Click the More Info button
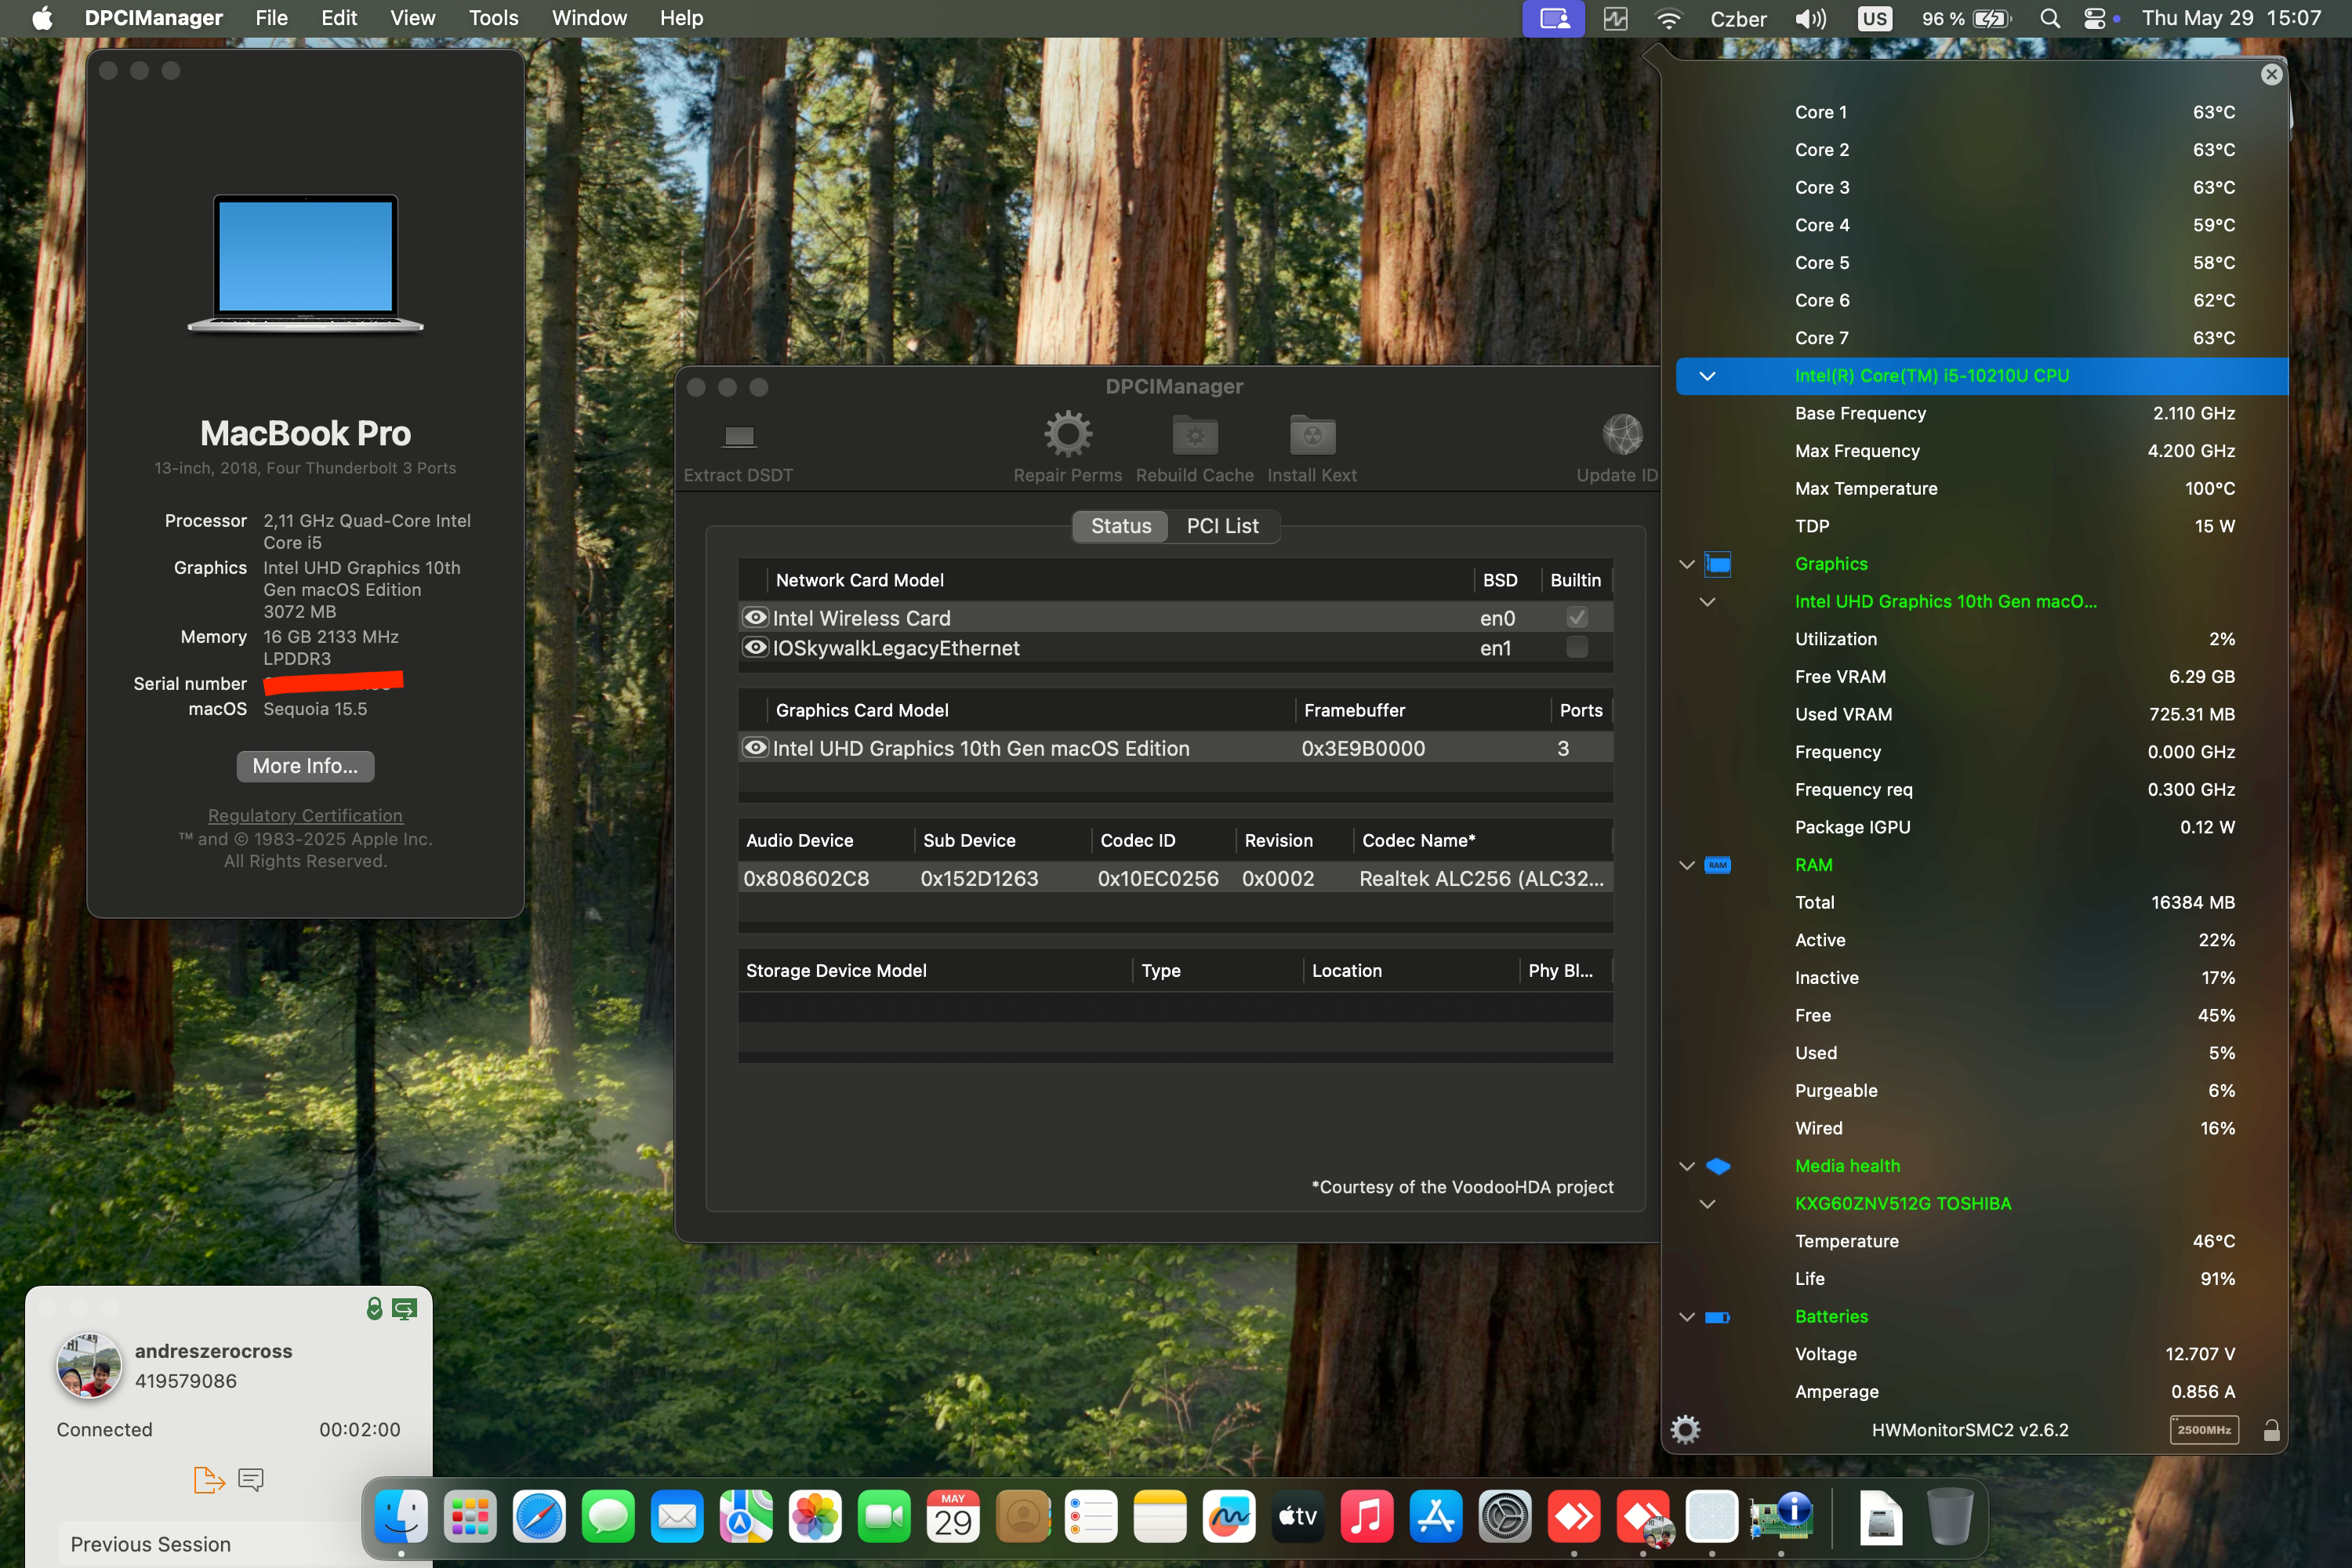 pos(305,766)
